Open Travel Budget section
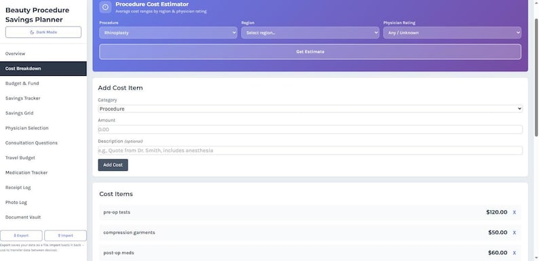The image size is (539, 261). click(x=43, y=158)
